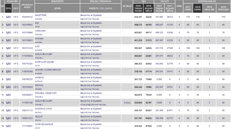Open ANKARA YILDIRIM BEYAZIT university link

tap(48, 69)
